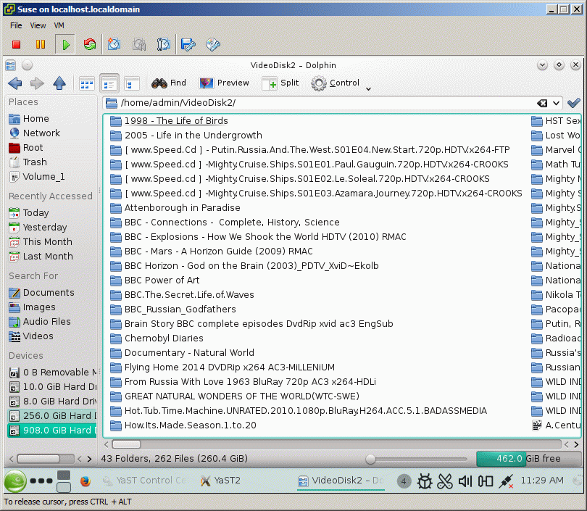The image size is (587, 511).
Task: Go back in Dolphin
Action: point(15,83)
